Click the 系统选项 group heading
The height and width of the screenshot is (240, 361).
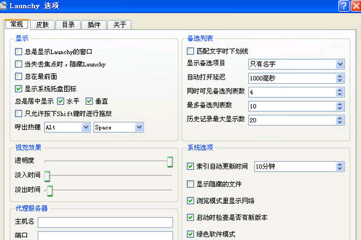(x=200, y=148)
